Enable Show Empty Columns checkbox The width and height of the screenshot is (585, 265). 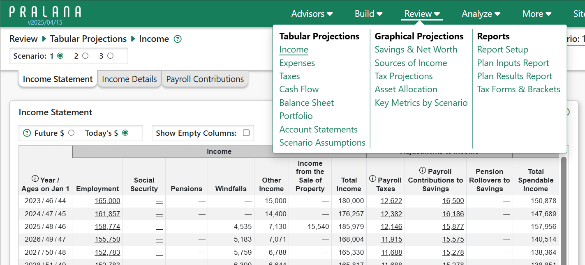[246, 133]
